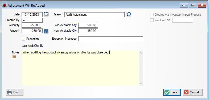Click the Save button
The width and height of the screenshot is (209, 100).
[172, 92]
